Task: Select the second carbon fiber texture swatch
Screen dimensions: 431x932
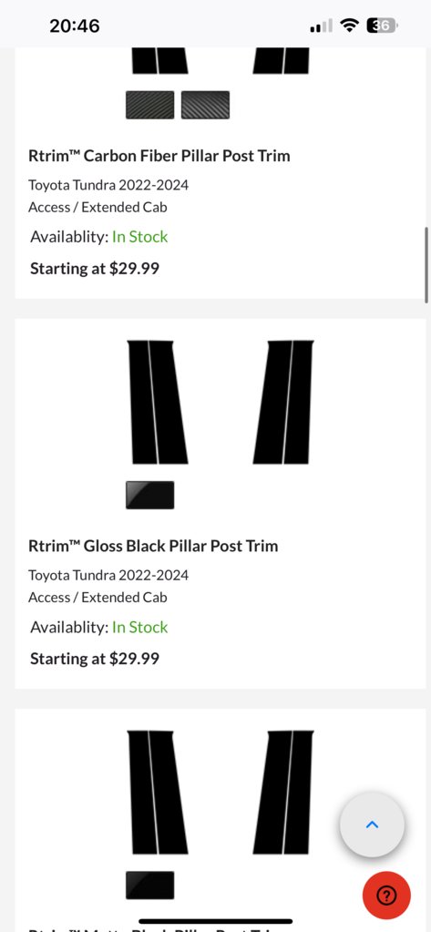Action: pyautogui.click(x=205, y=105)
